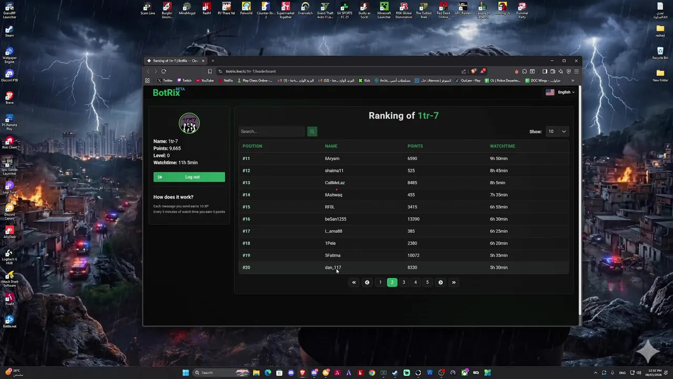Click the green search button beside Search field

312,132
